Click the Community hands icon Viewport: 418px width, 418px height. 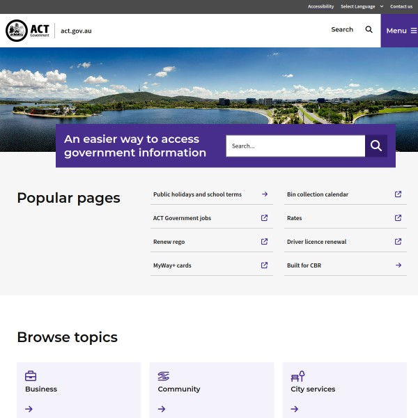coord(164,376)
